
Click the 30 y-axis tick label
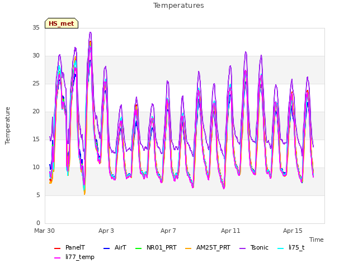point(36,56)
